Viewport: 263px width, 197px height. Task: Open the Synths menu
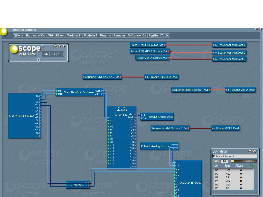click(x=154, y=35)
